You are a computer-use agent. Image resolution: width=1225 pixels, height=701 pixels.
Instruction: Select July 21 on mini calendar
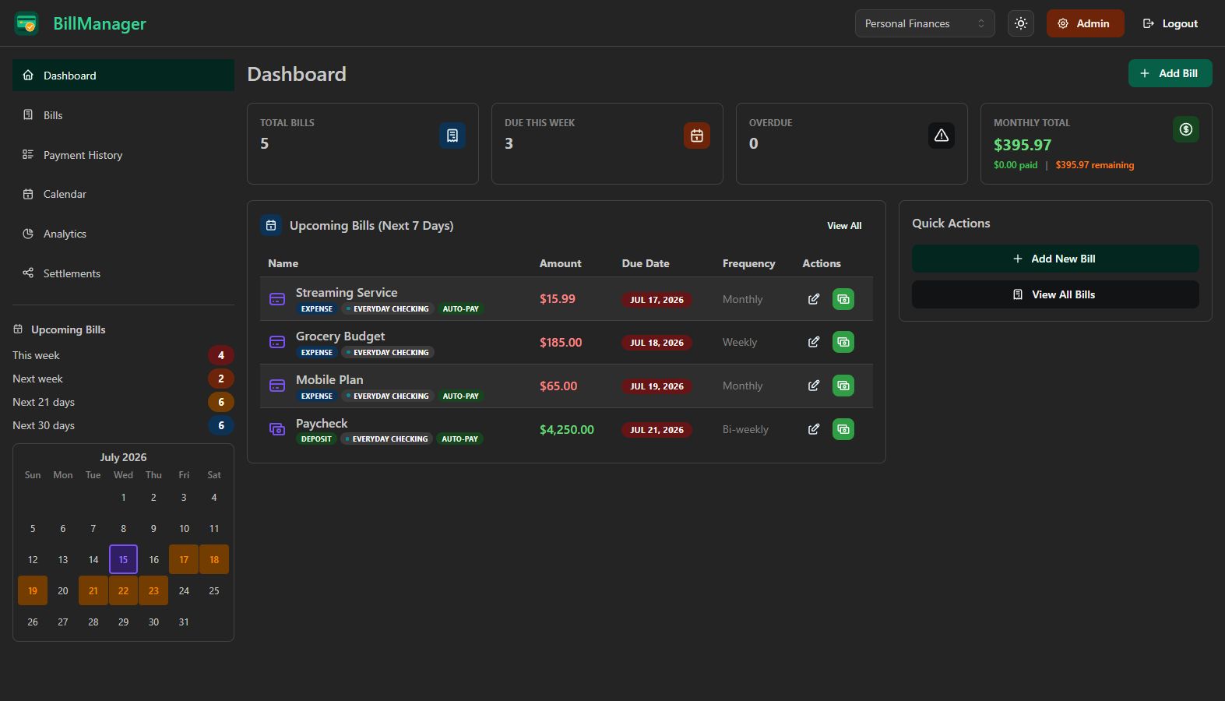93,590
